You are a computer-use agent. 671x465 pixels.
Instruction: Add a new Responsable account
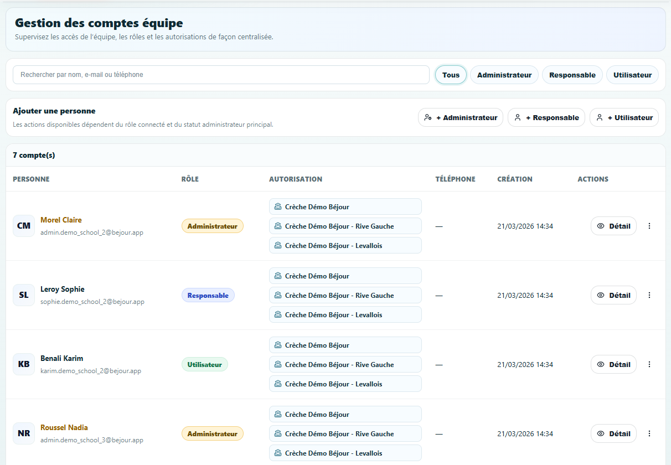(x=546, y=117)
